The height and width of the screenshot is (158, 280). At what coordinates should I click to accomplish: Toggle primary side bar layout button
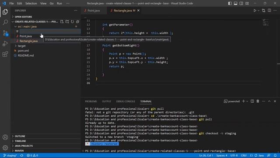click(x=230, y=4)
